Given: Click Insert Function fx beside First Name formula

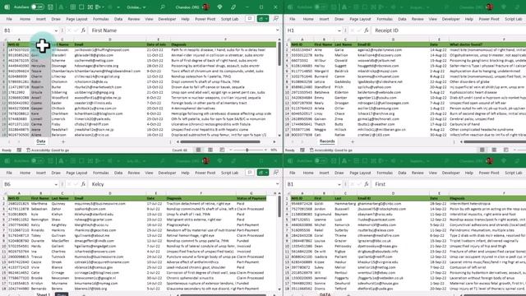Looking at the screenshot, I should pyautogui.click(x=83, y=30).
